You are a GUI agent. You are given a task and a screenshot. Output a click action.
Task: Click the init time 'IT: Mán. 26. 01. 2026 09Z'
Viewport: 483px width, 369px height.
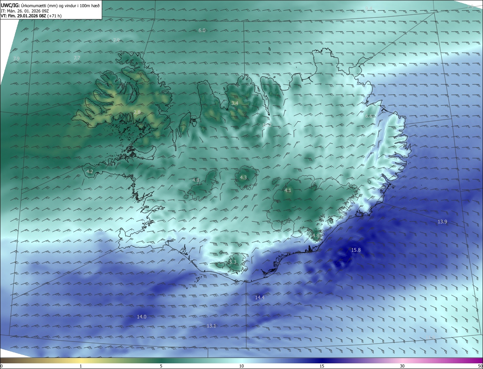(x=25, y=11)
